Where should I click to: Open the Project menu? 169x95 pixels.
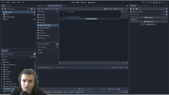(8, 2)
